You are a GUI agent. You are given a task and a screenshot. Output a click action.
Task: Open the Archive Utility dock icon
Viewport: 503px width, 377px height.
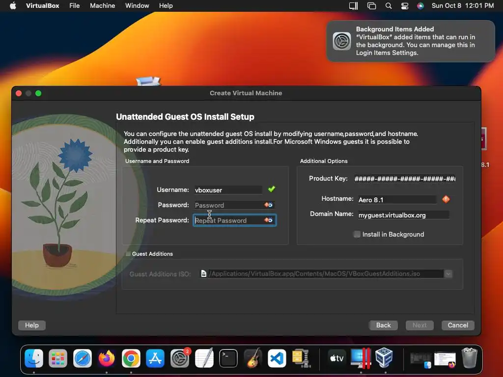[301, 358]
